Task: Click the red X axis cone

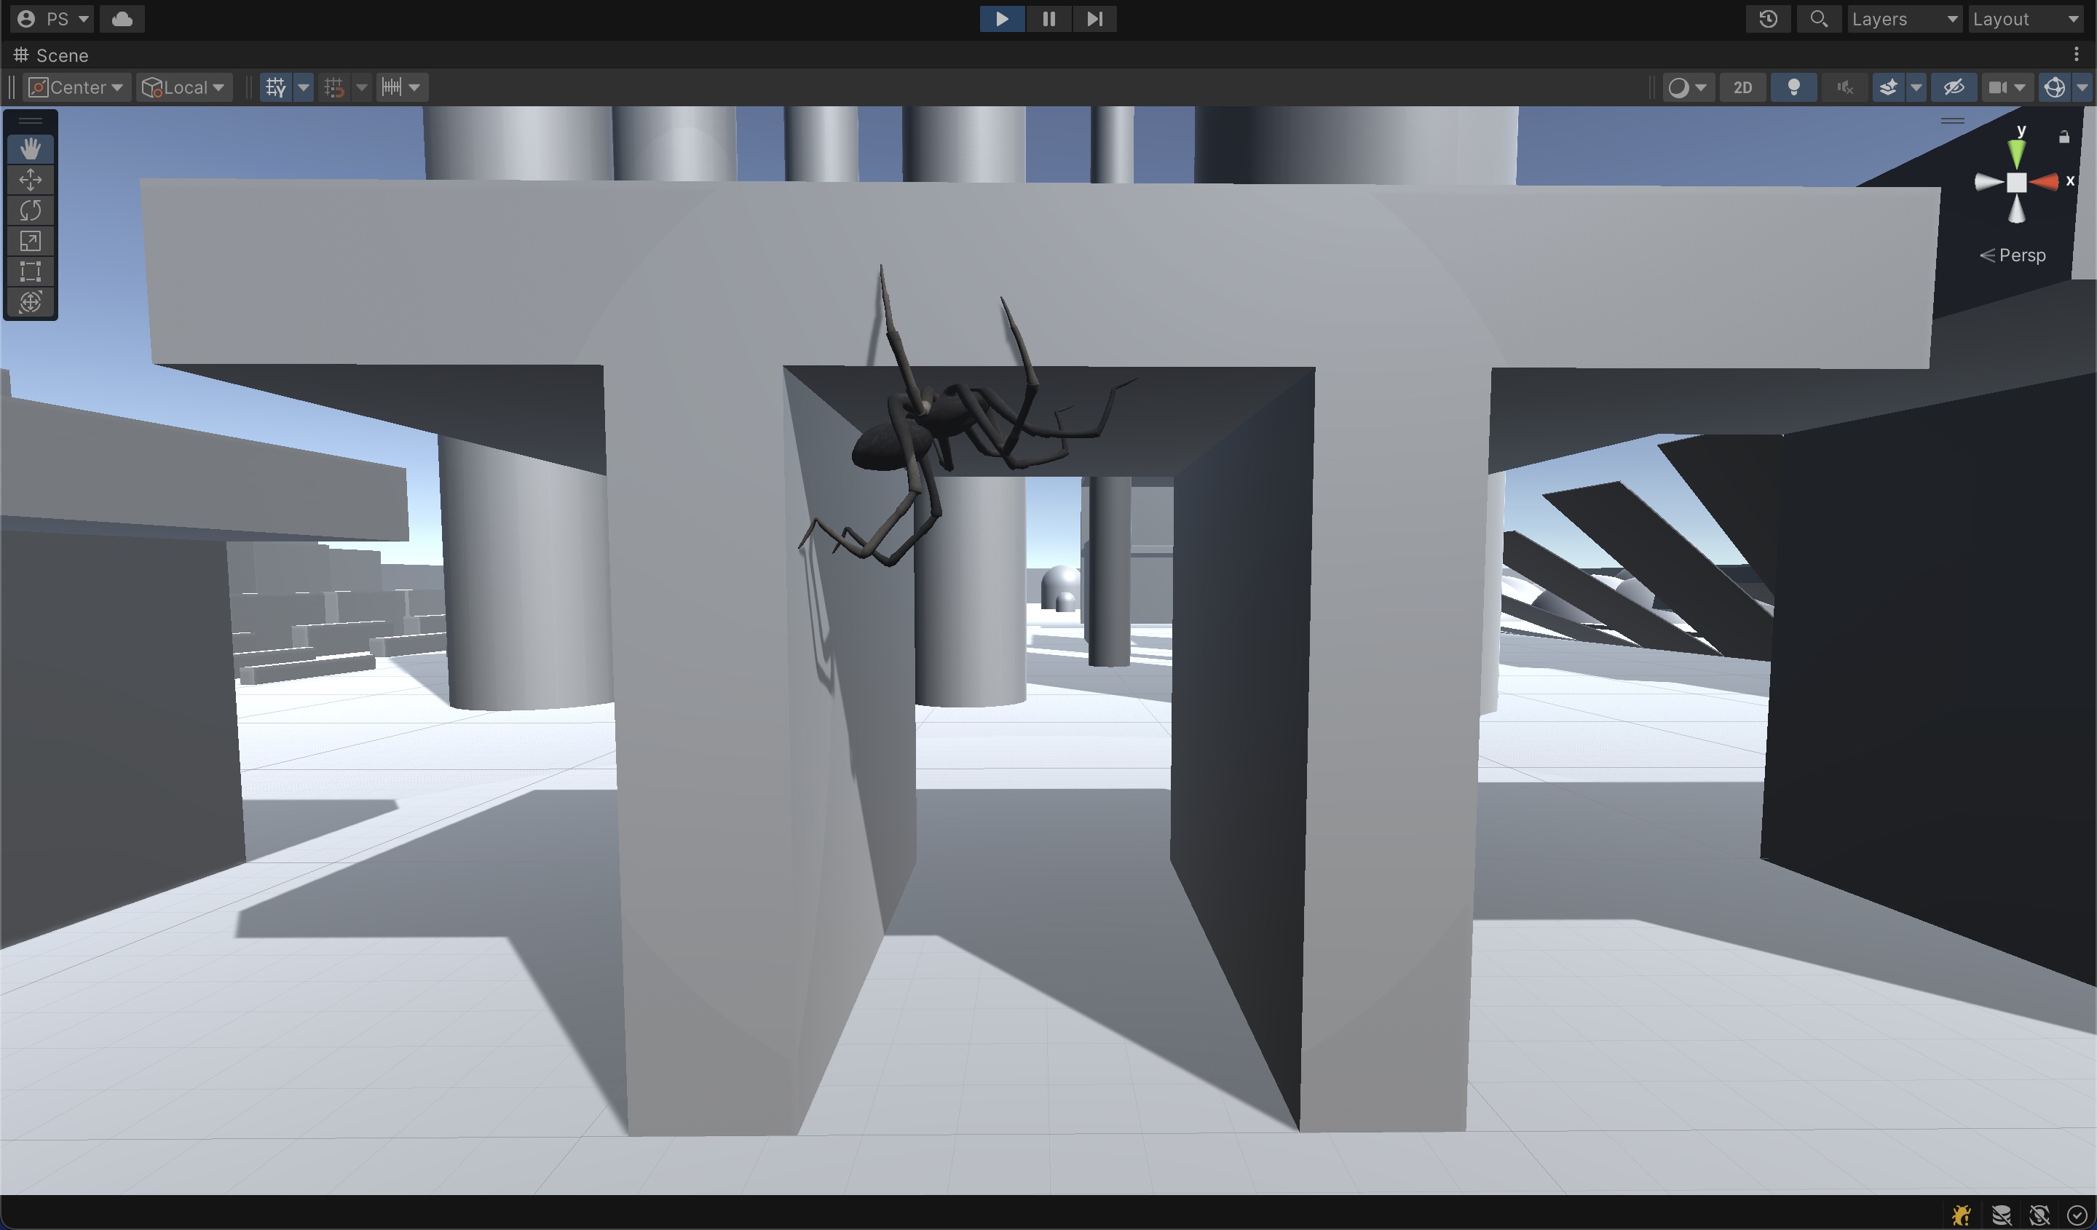Action: [2045, 181]
